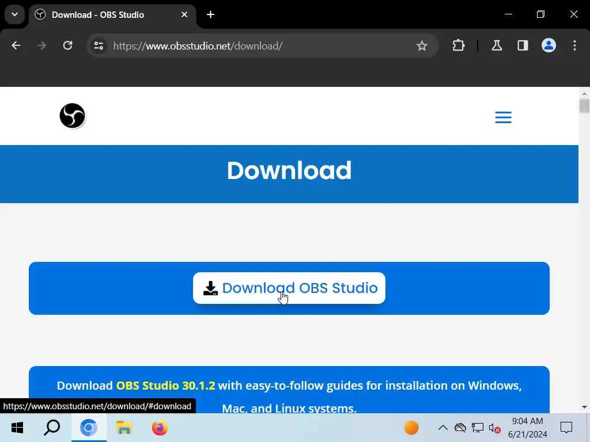Click the OBS Studio logo
This screenshot has width=590, height=442.
point(73,116)
